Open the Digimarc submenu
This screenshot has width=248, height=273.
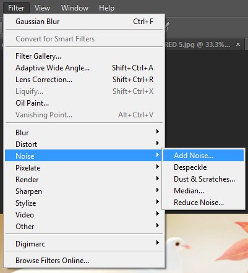(84, 243)
